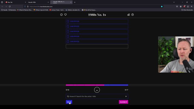Toggle the bookmark star for this page
The image size is (194, 109).
coord(162,7)
